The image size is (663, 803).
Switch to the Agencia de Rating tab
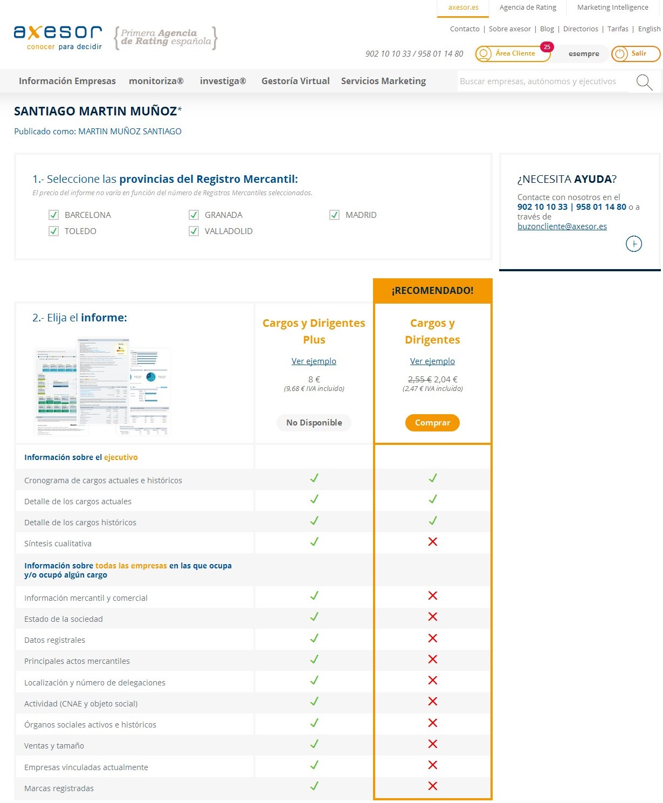pyautogui.click(x=528, y=8)
